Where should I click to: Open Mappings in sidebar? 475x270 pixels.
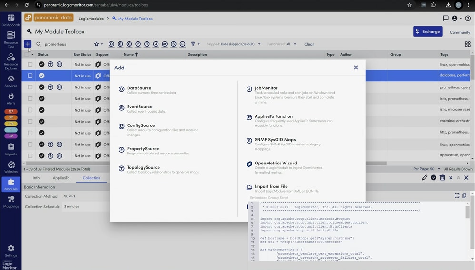coord(11,202)
